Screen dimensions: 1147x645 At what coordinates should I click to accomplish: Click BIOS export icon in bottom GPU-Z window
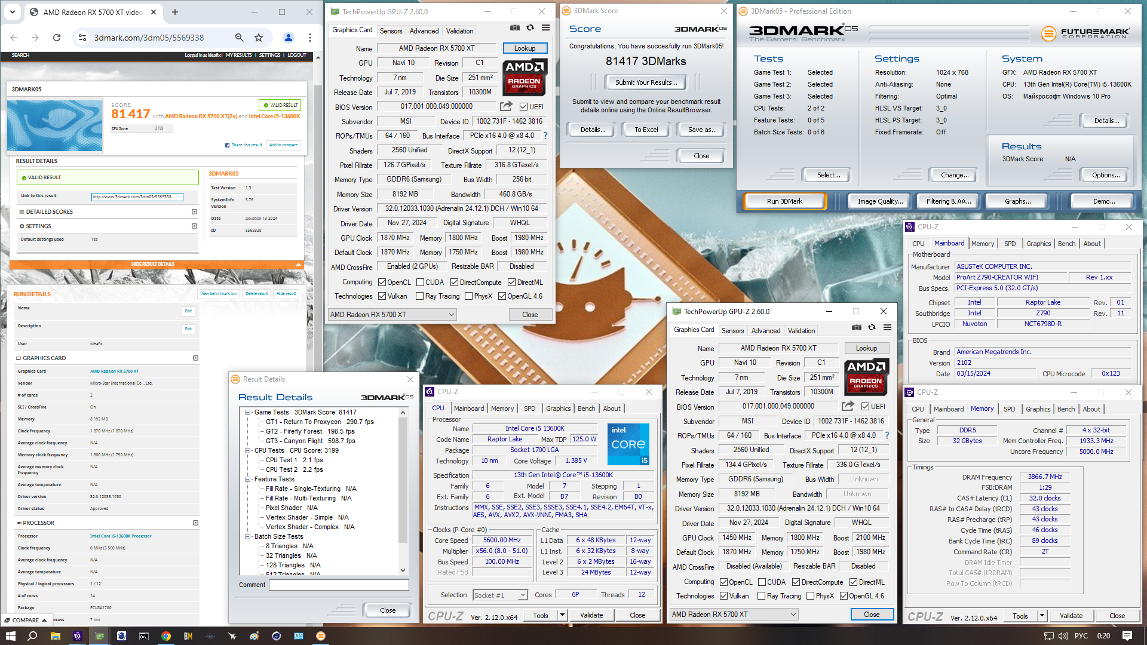tap(848, 406)
